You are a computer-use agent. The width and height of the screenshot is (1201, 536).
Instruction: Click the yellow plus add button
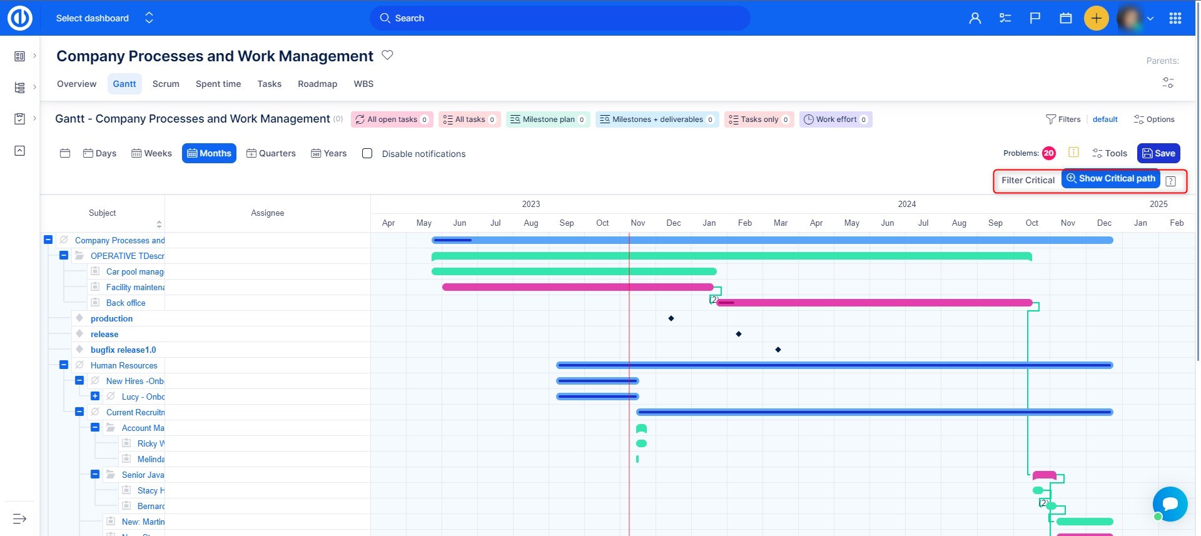(x=1096, y=18)
